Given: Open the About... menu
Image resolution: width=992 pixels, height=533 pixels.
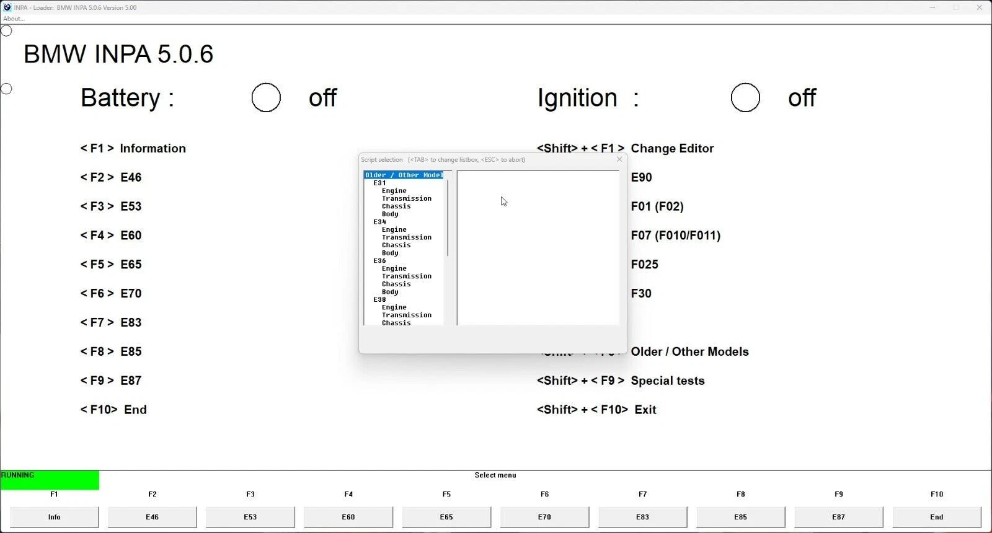Looking at the screenshot, I should [x=14, y=19].
